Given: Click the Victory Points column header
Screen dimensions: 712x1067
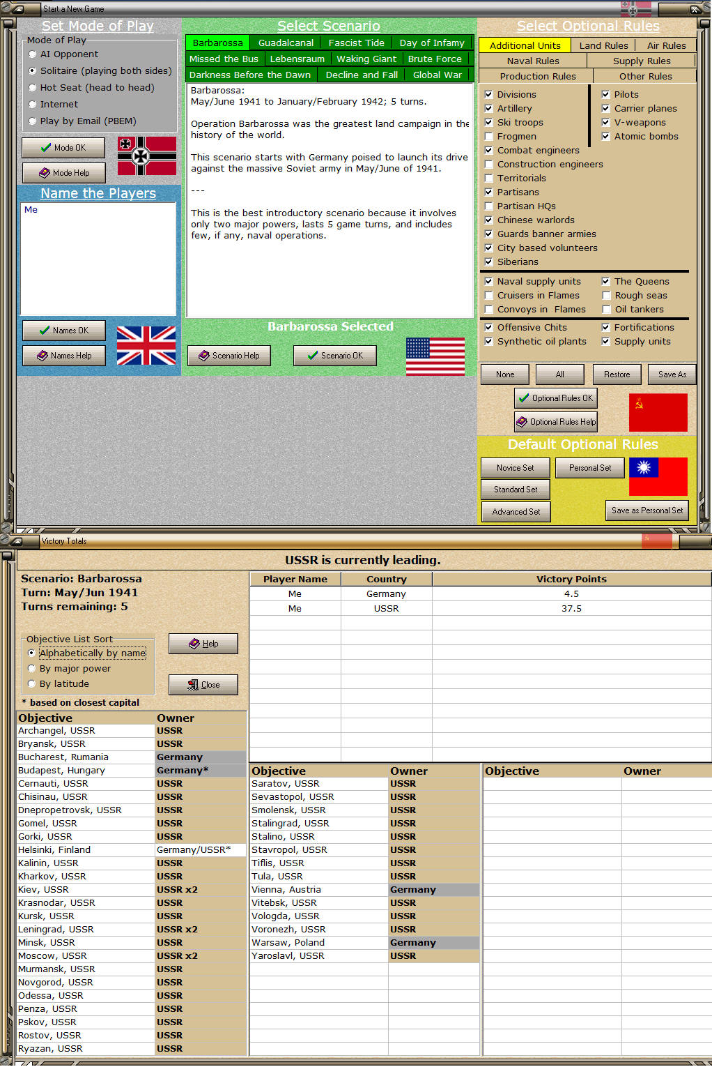Looking at the screenshot, I should click(x=571, y=579).
